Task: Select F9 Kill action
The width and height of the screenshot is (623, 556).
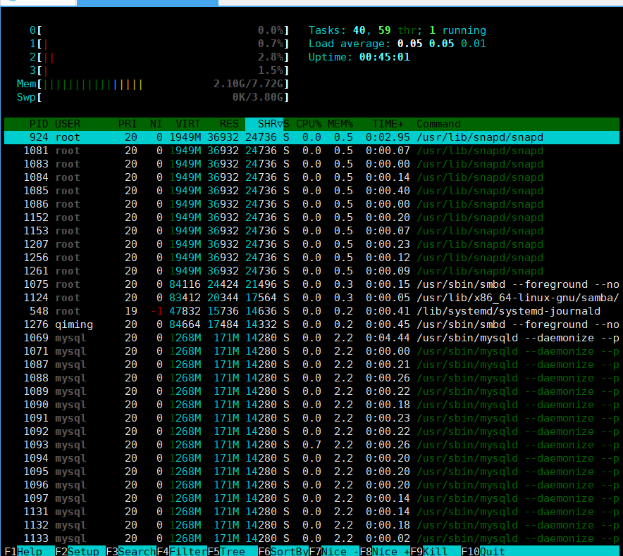Action: [436, 551]
